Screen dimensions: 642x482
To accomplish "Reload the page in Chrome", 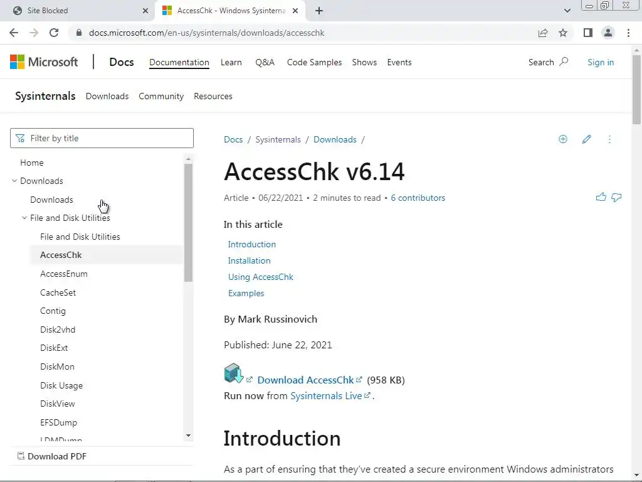I will (x=54, y=33).
